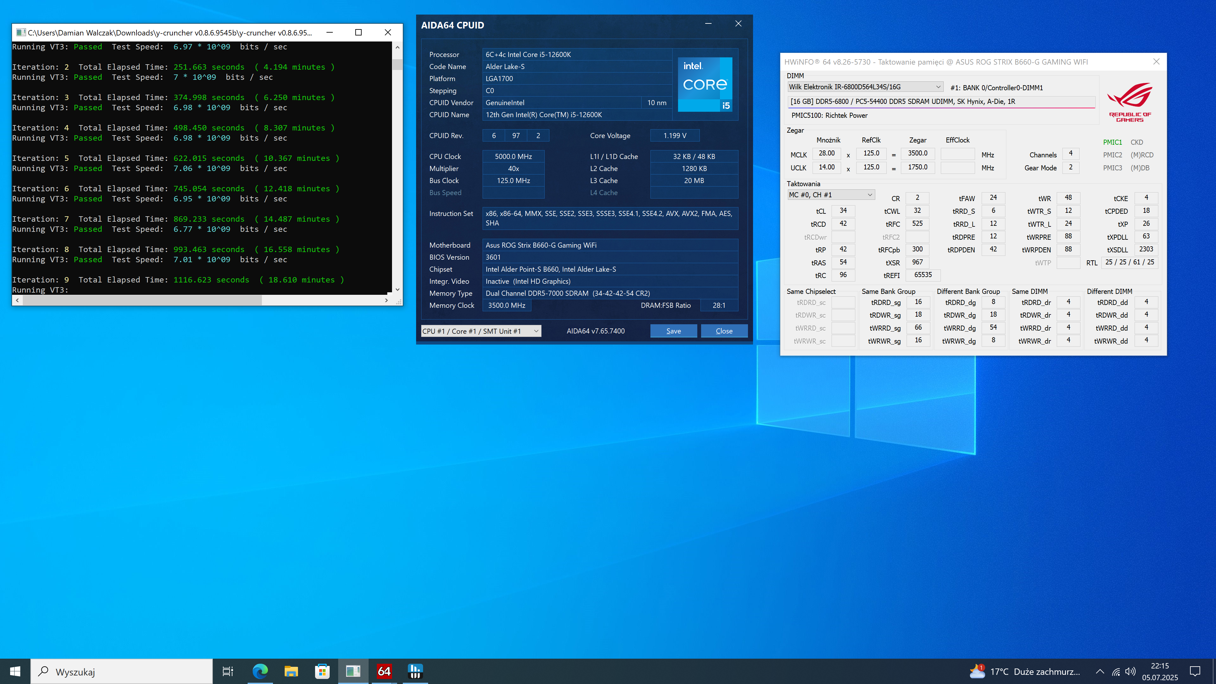
Task: Switch to HWiNFO taskbar icon
Action: 415,671
